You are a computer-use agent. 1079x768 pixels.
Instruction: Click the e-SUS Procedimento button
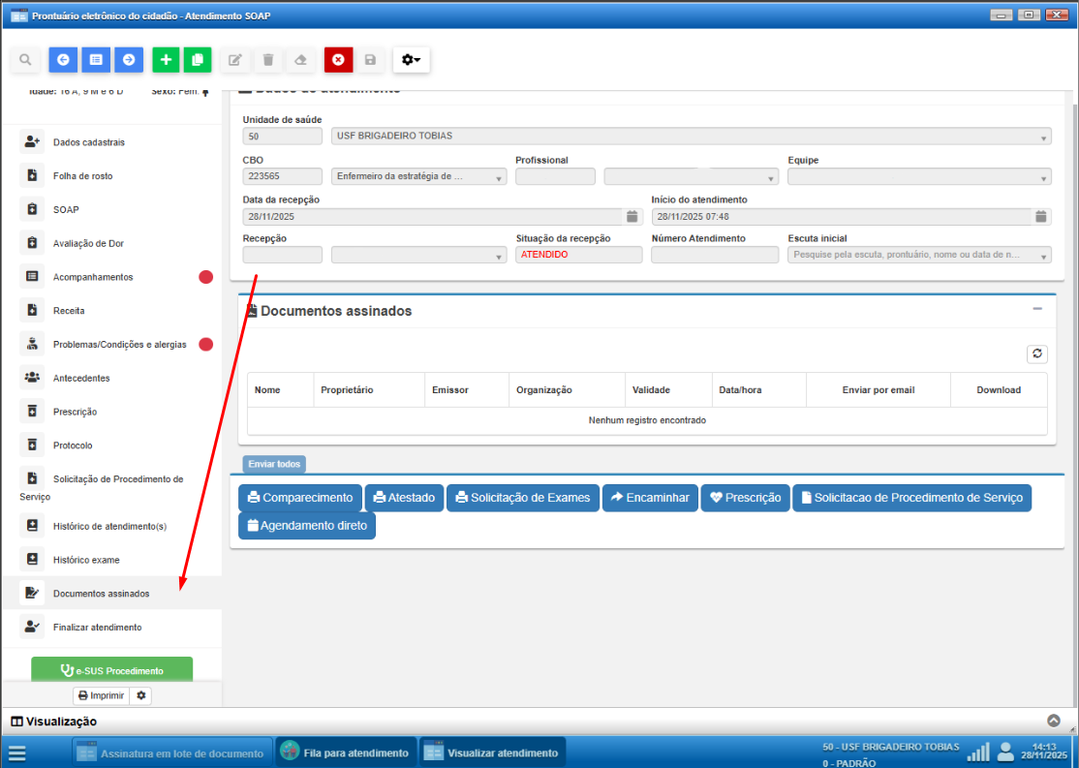[112, 670]
